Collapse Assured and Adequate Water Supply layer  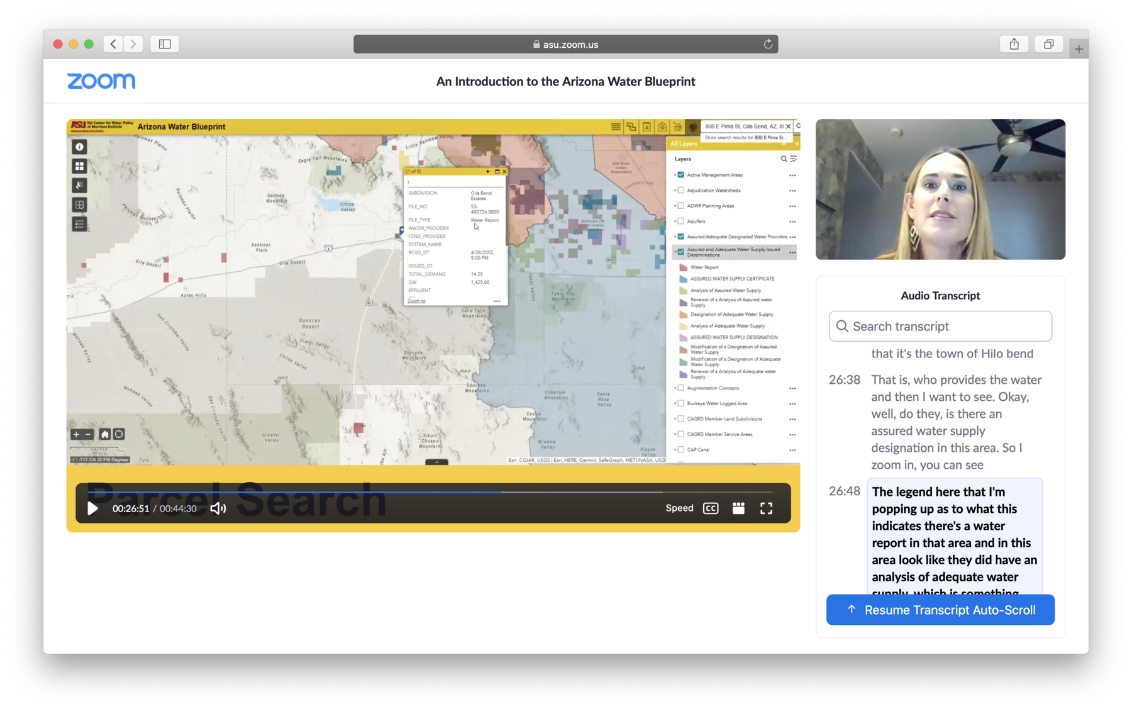coord(675,252)
